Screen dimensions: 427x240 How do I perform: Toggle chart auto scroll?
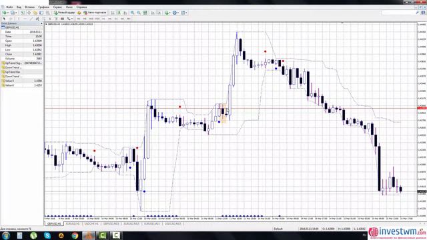tap(153, 13)
